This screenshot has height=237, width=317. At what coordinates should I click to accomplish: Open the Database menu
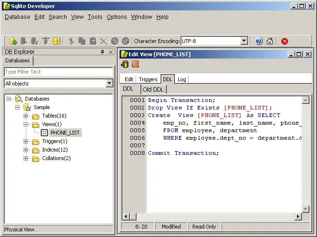(x=17, y=17)
